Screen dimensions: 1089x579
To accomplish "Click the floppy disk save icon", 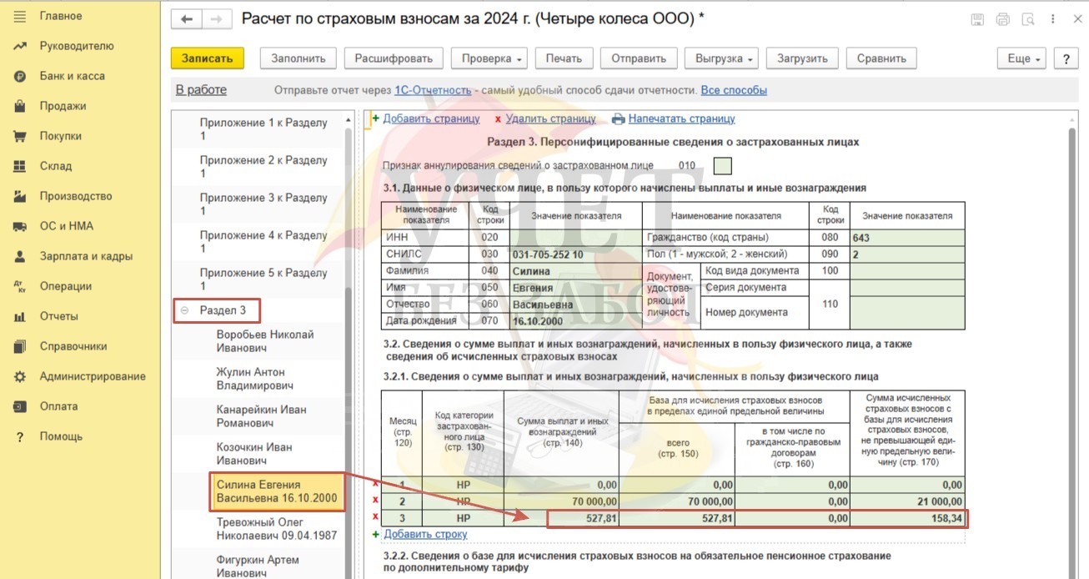I will [x=977, y=19].
